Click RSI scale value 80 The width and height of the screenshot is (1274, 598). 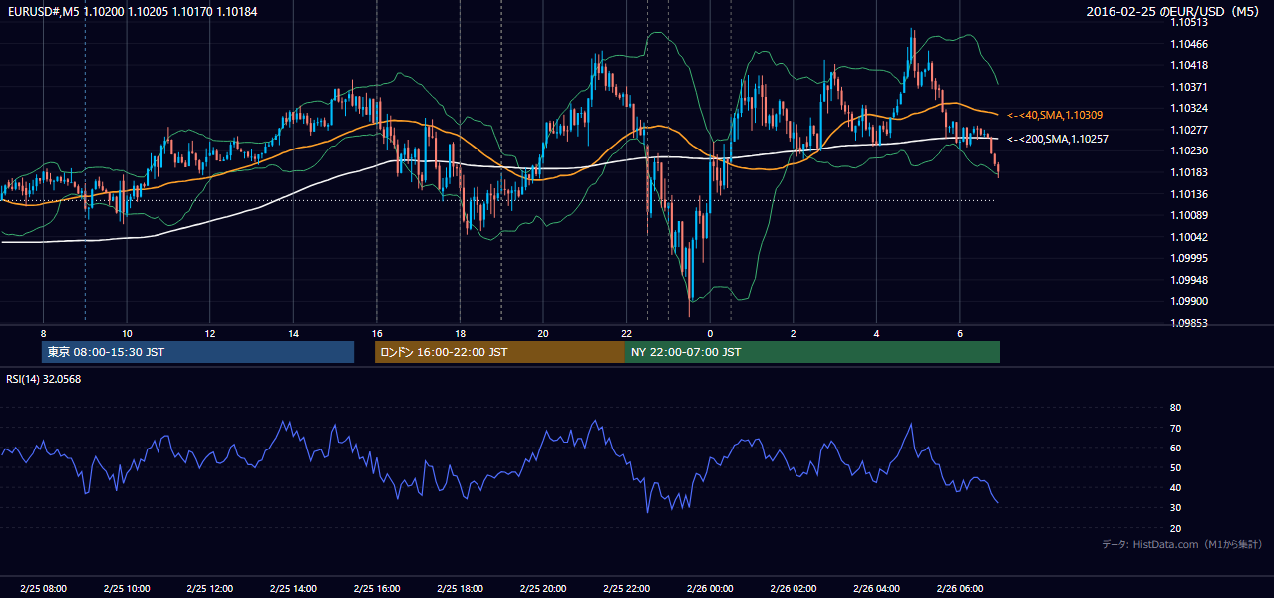1176,408
